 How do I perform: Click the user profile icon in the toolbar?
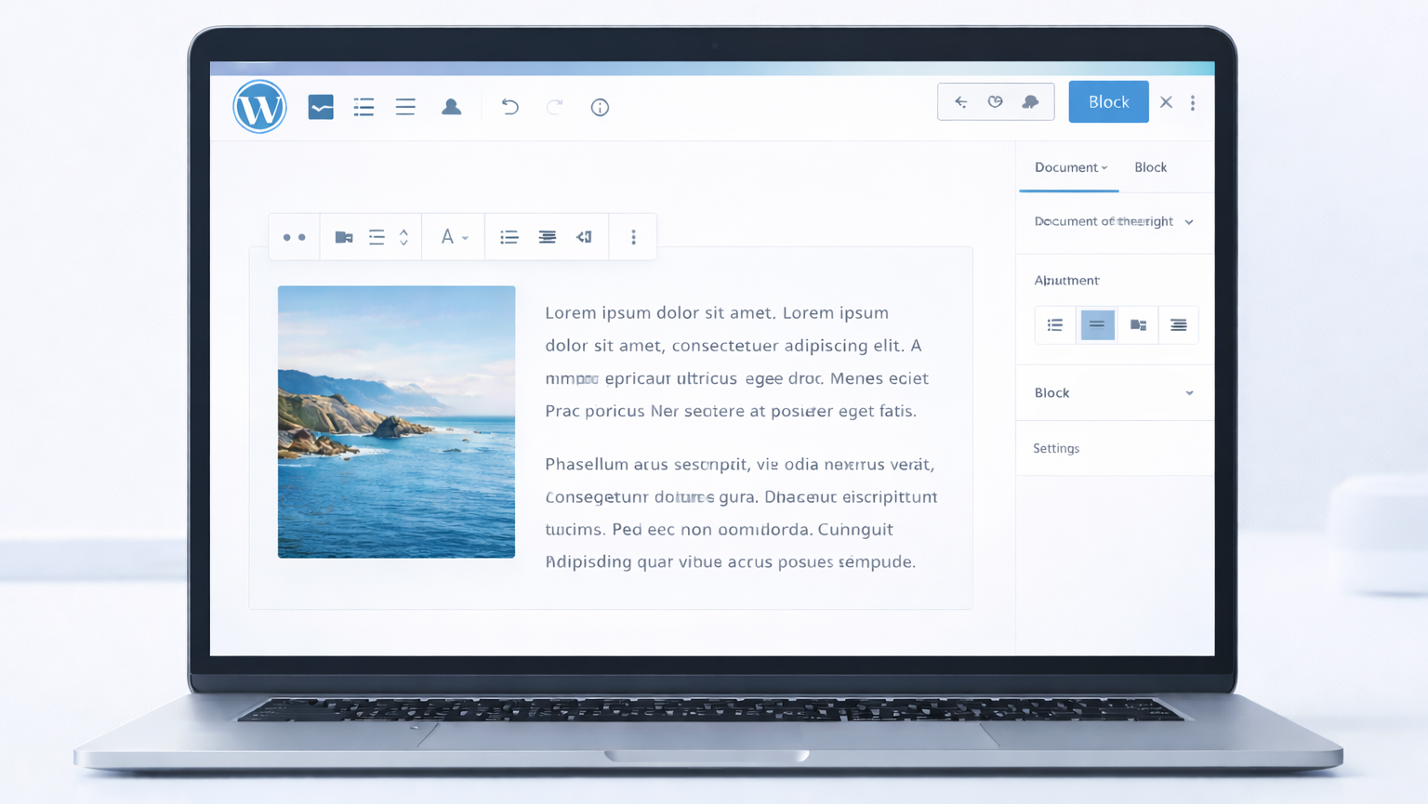point(452,106)
